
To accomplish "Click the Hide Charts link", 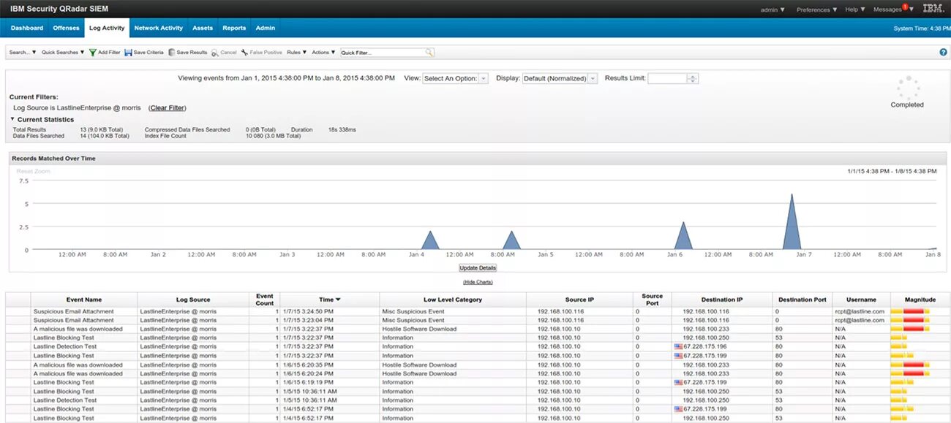I will coord(478,282).
